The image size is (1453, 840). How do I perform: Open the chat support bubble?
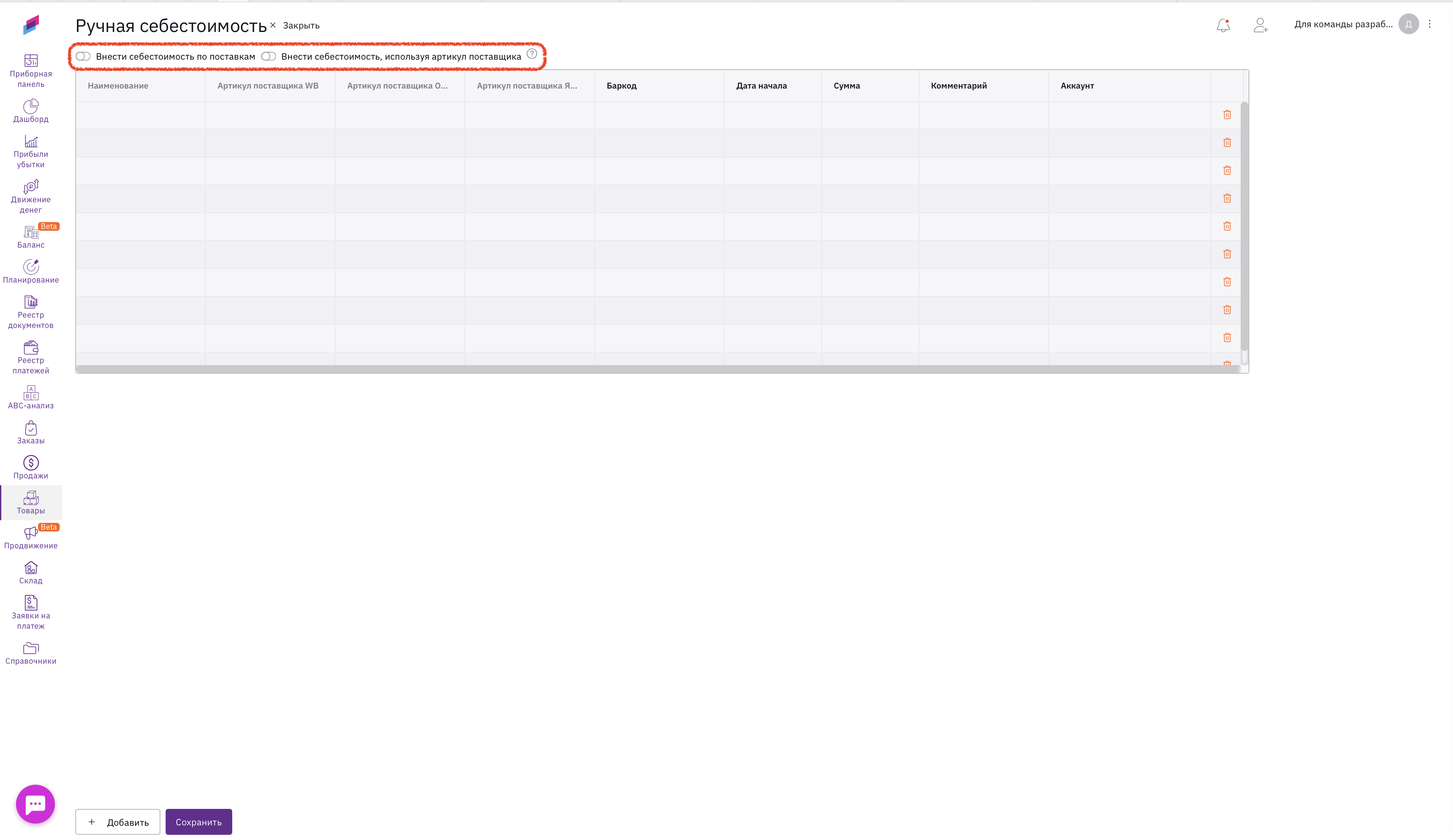pyautogui.click(x=35, y=803)
